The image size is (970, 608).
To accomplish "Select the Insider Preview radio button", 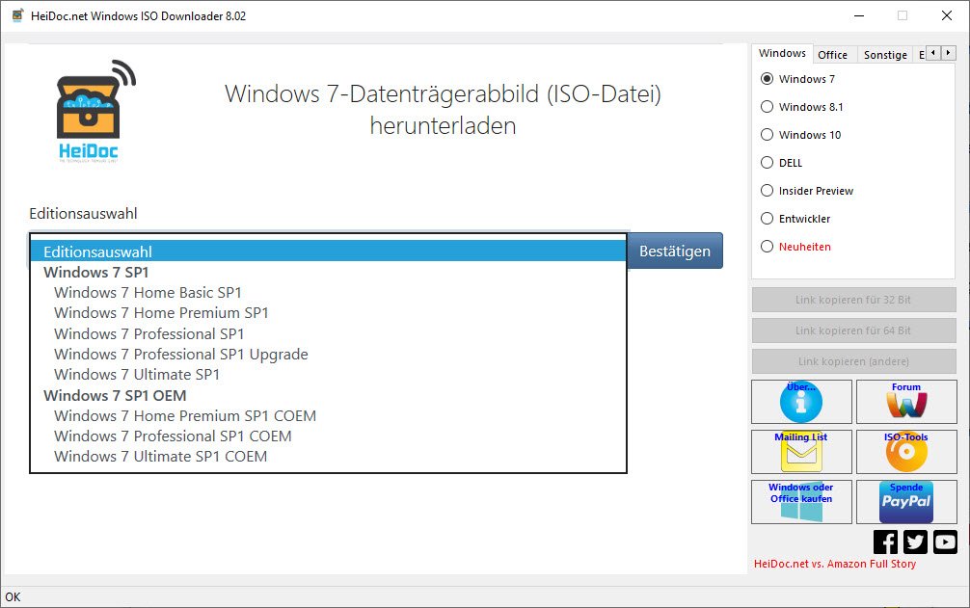I will 767,191.
